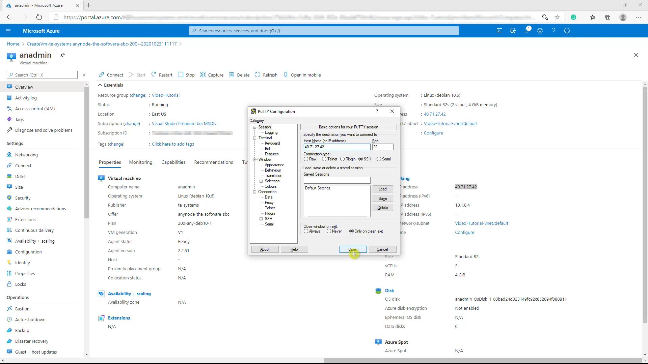This screenshot has height=364, width=648.
Task: Open Tags in sidebar
Action: [19, 119]
